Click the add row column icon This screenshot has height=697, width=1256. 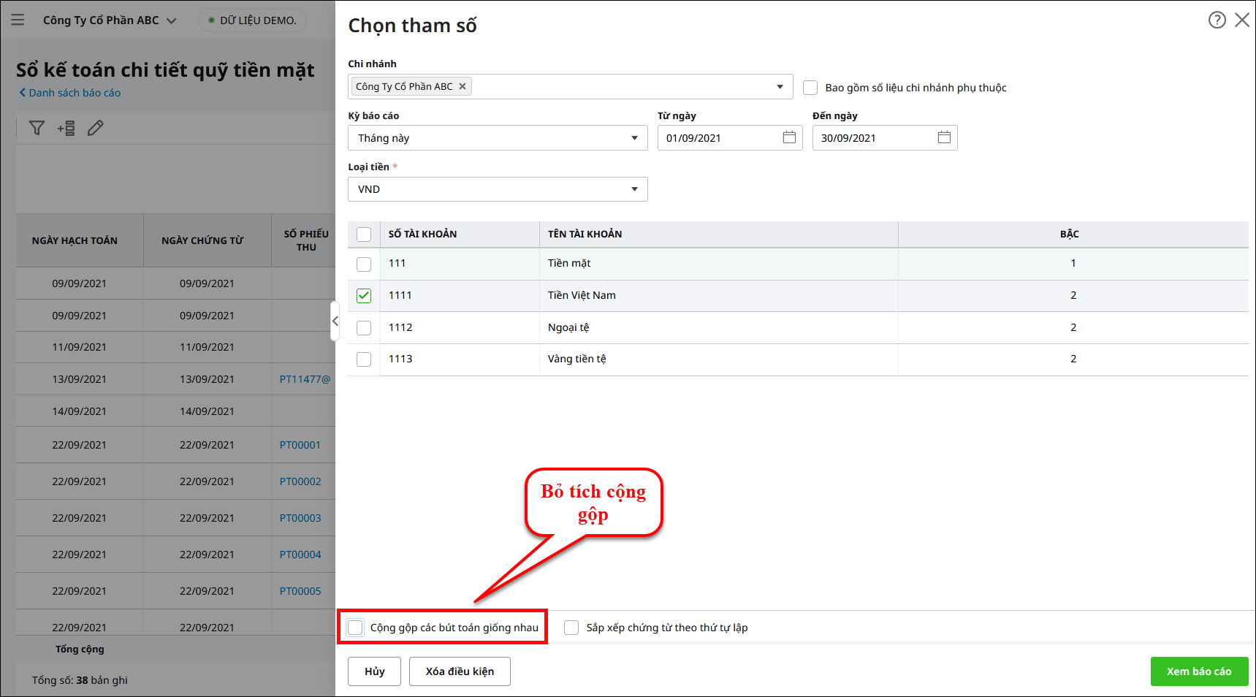point(66,129)
